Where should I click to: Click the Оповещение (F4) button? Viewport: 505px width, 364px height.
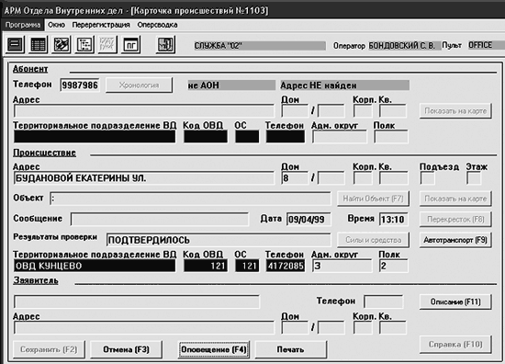[214, 349]
